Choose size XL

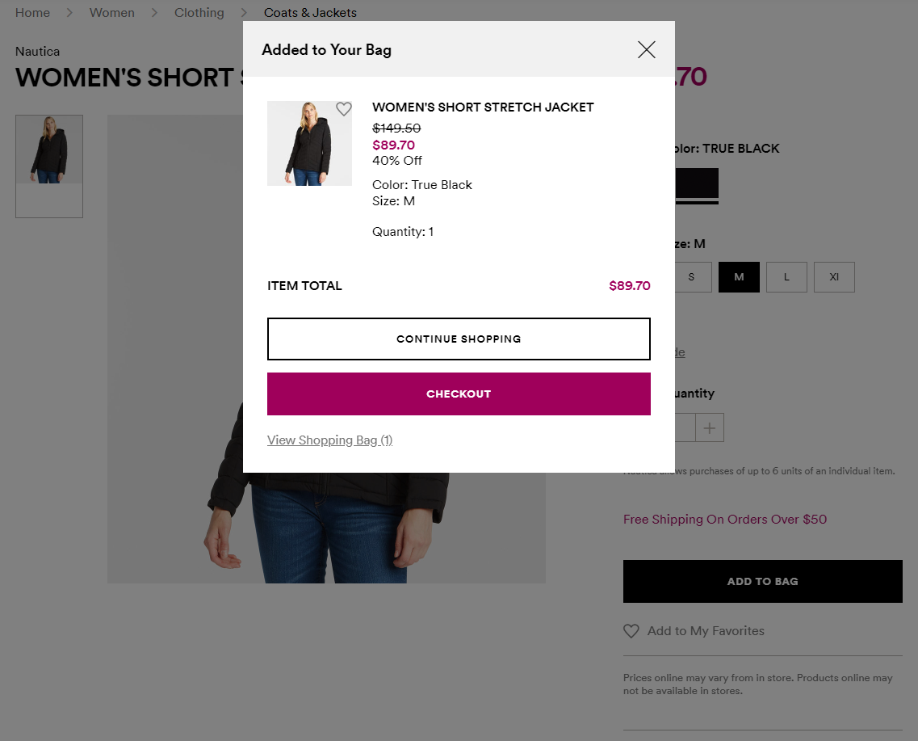point(834,277)
